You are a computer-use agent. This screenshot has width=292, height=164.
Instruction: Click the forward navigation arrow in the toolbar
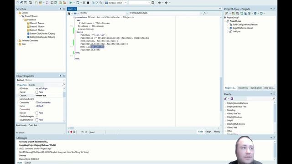(x=166, y=3)
